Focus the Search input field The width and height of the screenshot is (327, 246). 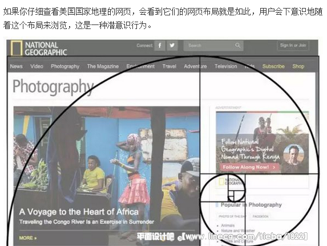[x=213, y=46]
